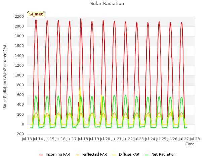
Task: Click the 800 y-axis tick label
Action: (x=20, y=85)
